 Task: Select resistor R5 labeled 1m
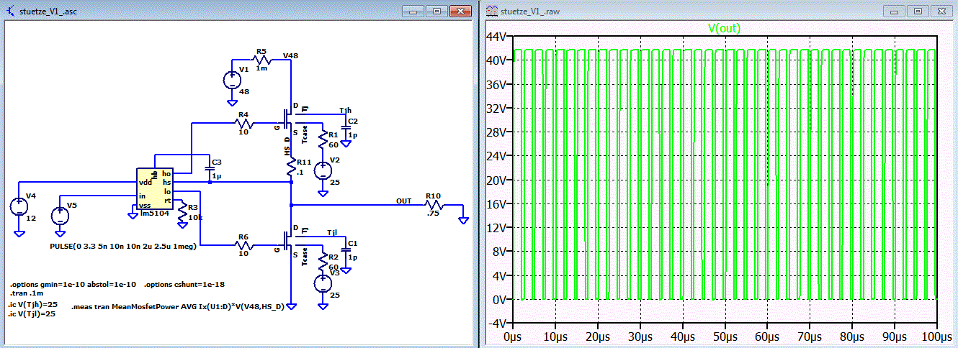coord(261,59)
